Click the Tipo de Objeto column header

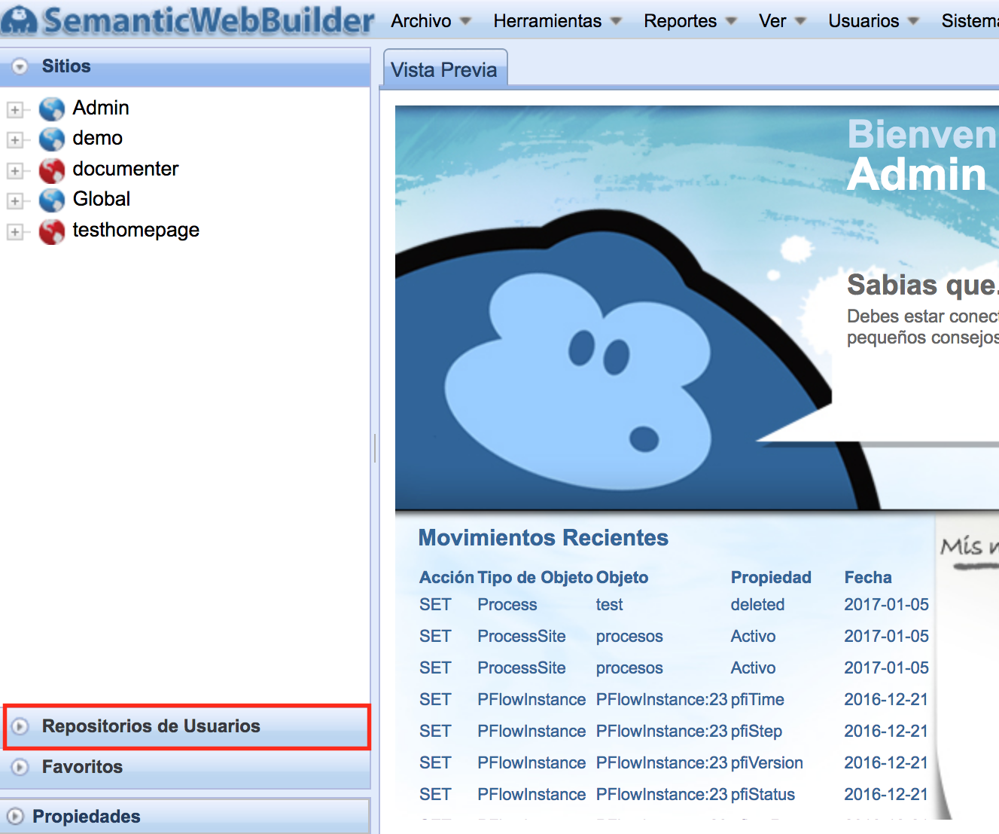535,577
